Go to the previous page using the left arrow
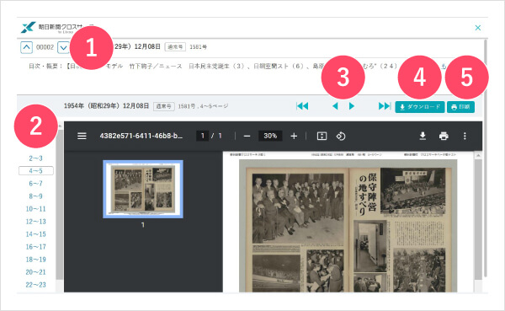The height and width of the screenshot is (311, 505). [335, 106]
